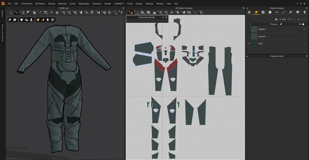Toggle the mesh sphere render style icon
Screen dimensions: 309x160
(x=52, y=20)
